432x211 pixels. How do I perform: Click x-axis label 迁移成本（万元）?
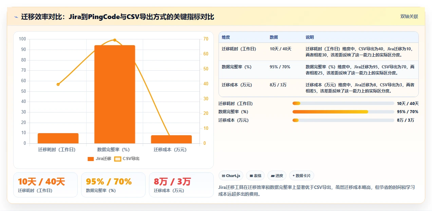(x=170, y=150)
